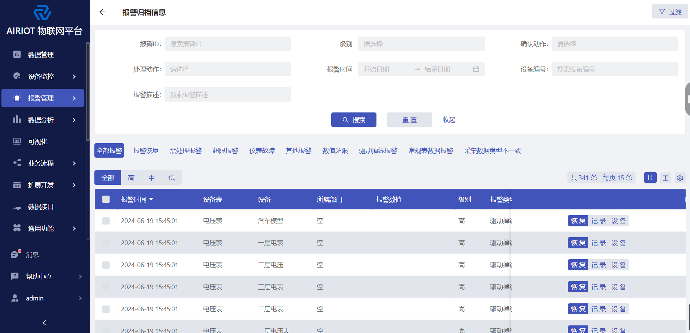
Task: Click 恢复 for the 三层电表 row
Action: (x=578, y=287)
